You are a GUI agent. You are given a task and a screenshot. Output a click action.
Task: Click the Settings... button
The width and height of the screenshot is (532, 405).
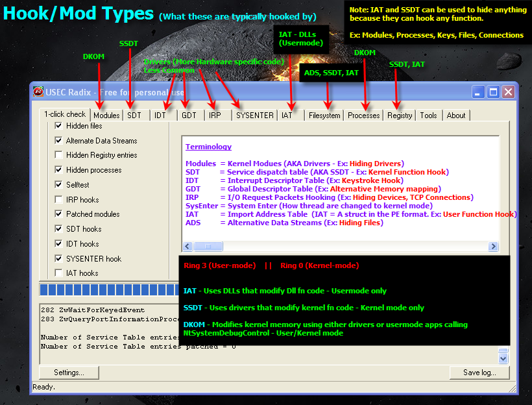(69, 373)
